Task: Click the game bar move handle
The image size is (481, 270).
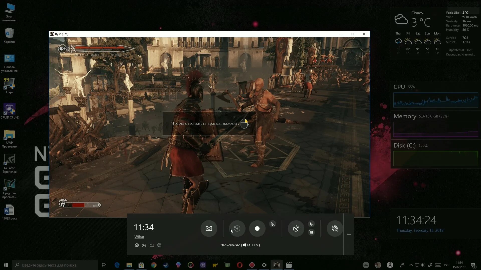Action: [x=349, y=234]
